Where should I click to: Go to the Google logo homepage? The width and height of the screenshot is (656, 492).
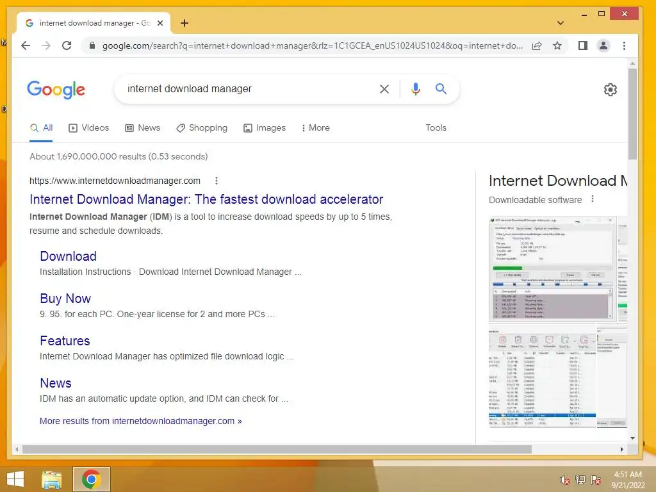pyautogui.click(x=56, y=90)
